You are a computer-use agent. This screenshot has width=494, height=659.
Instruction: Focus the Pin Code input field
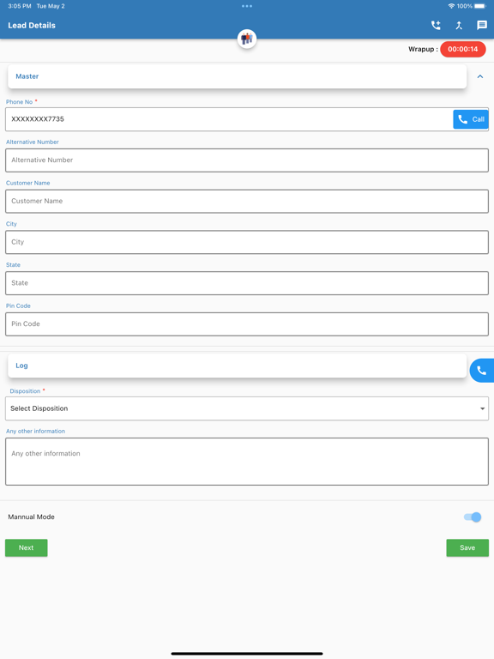247,324
